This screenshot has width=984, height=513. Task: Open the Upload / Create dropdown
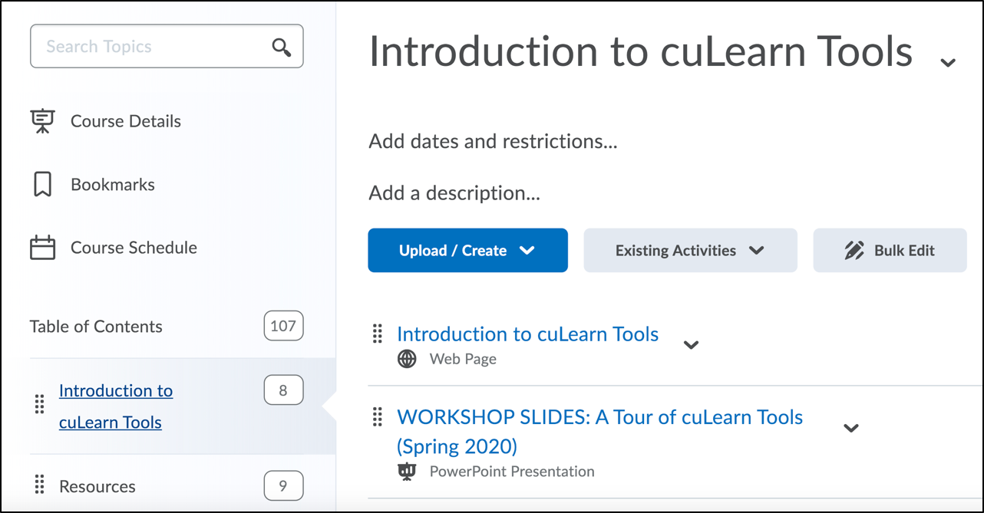pos(467,251)
